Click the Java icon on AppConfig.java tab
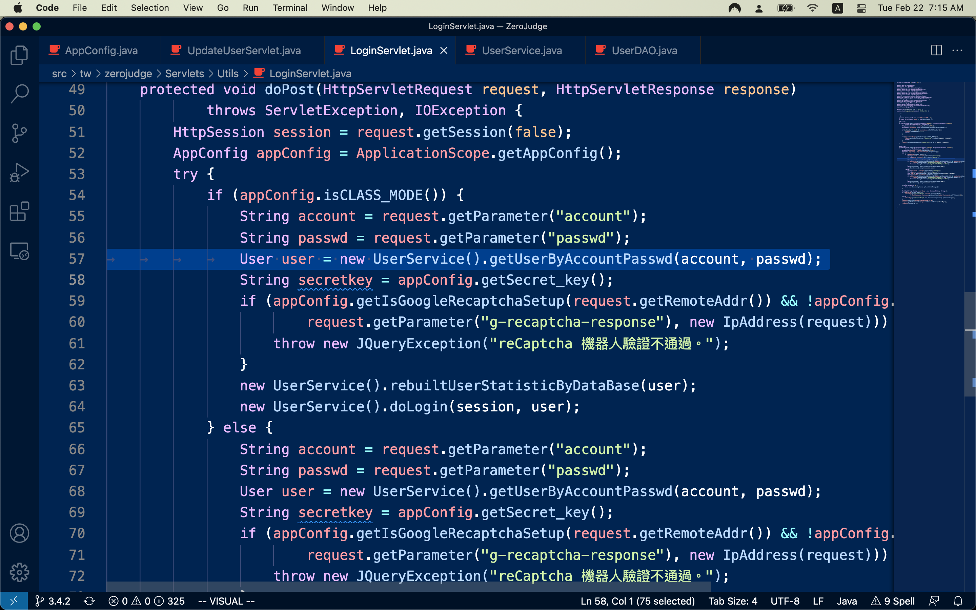Image resolution: width=976 pixels, height=610 pixels. click(54, 50)
